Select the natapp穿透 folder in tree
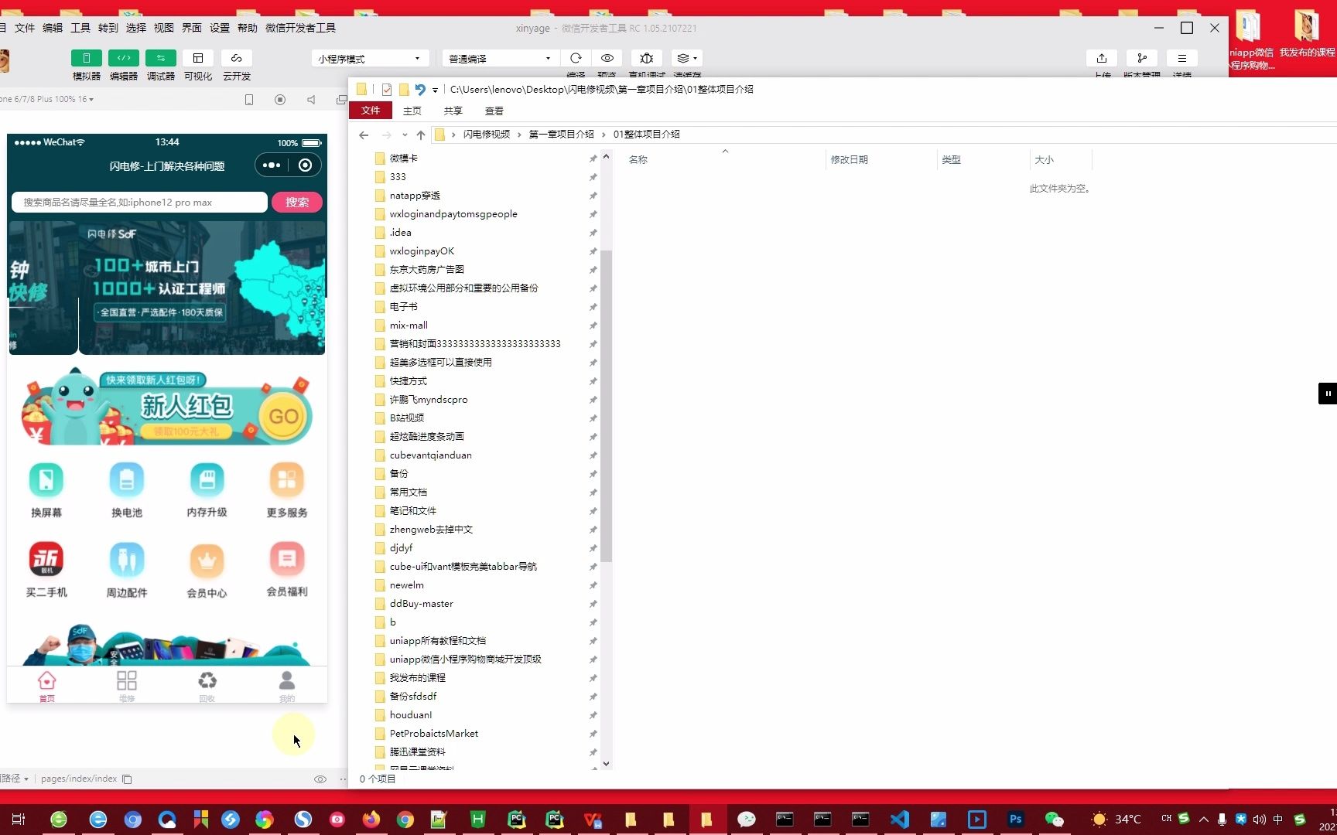 (415, 196)
